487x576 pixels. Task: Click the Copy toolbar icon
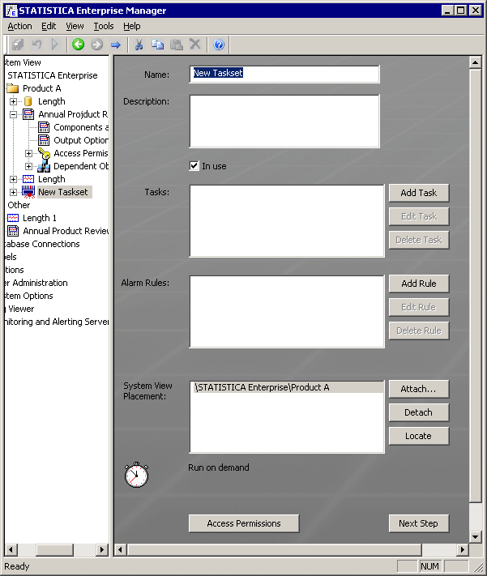[158, 45]
